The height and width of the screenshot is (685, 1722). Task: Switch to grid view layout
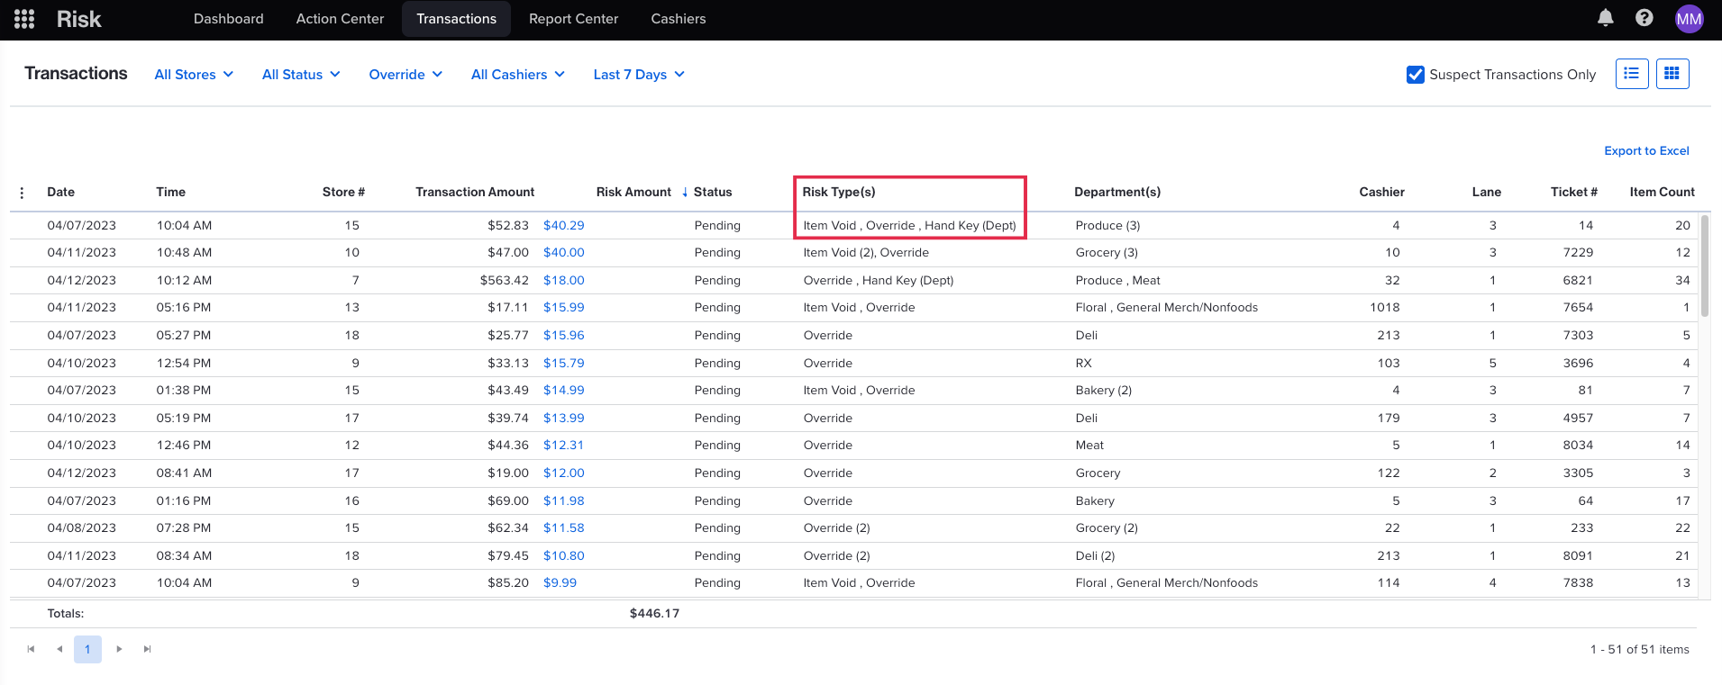(x=1672, y=74)
